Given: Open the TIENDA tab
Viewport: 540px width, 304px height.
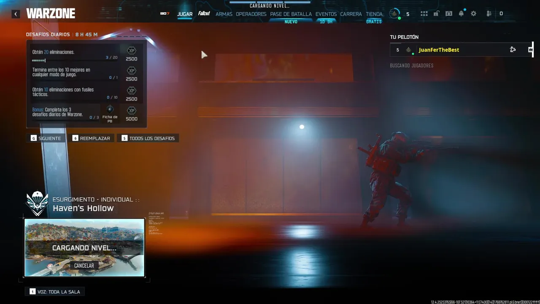Looking at the screenshot, I should [374, 14].
